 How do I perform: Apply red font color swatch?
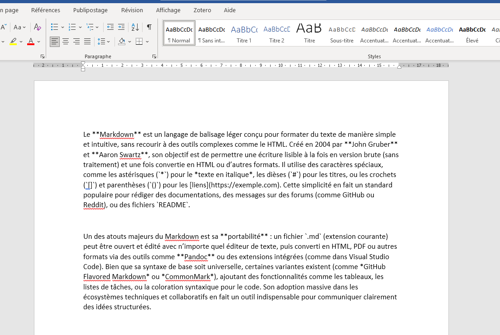click(x=31, y=42)
